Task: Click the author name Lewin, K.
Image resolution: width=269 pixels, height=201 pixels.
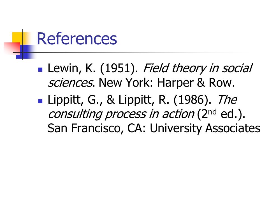Action: pos(71,68)
